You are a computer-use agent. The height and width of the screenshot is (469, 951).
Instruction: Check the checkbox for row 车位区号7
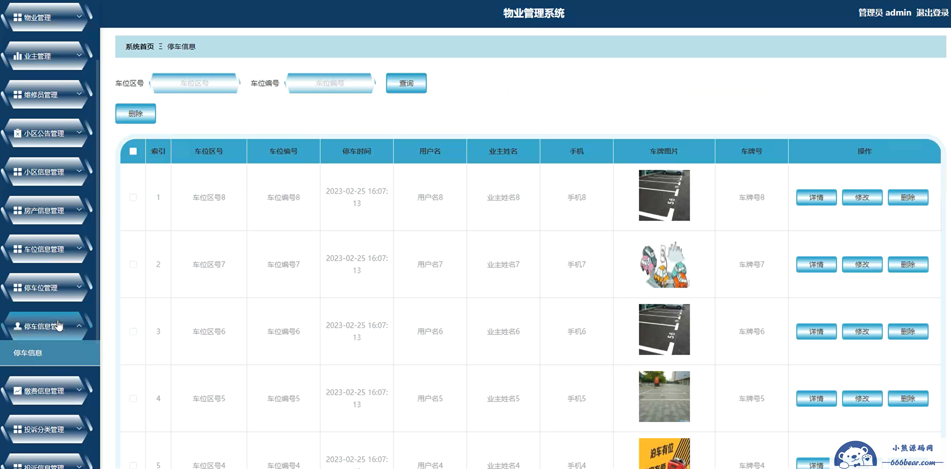coord(133,264)
